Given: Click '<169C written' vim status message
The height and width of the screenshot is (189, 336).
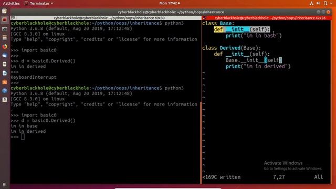Looking at the screenshot, I should tap(222, 177).
